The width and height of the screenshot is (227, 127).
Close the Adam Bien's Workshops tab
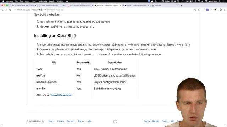(64, 6)
